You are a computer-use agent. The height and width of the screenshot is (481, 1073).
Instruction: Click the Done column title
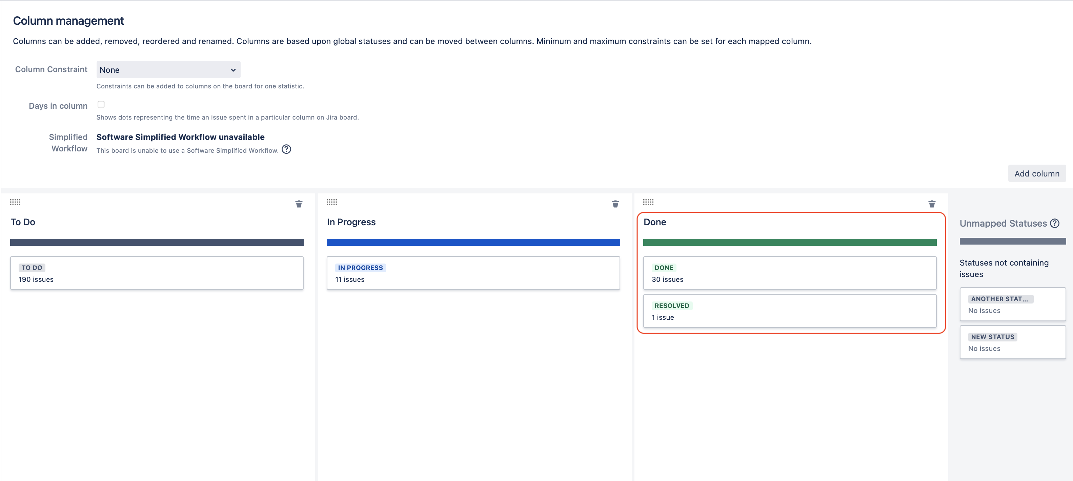654,223
